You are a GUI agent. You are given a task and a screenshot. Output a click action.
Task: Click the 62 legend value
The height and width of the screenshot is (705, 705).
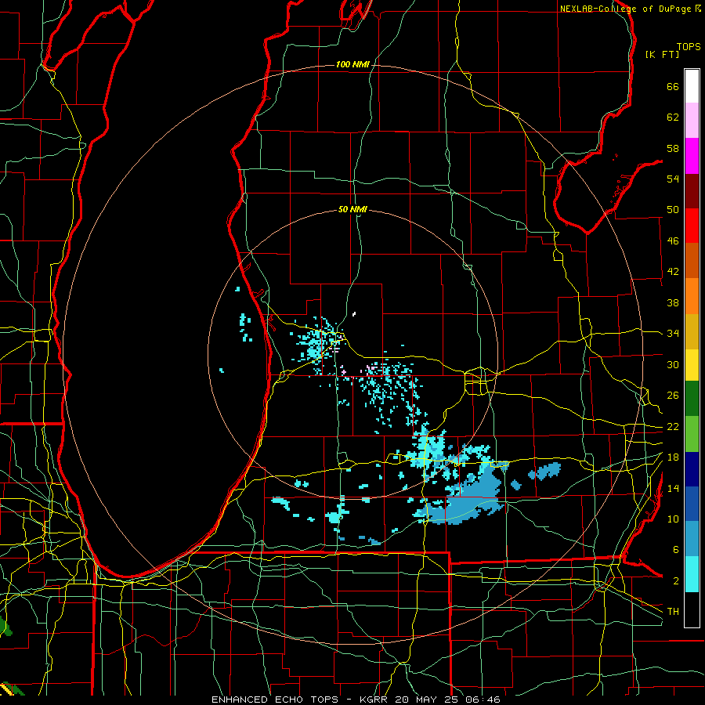(x=673, y=117)
